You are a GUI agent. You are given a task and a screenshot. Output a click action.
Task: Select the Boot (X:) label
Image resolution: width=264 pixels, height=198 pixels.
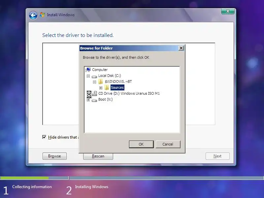pyautogui.click(x=105, y=99)
